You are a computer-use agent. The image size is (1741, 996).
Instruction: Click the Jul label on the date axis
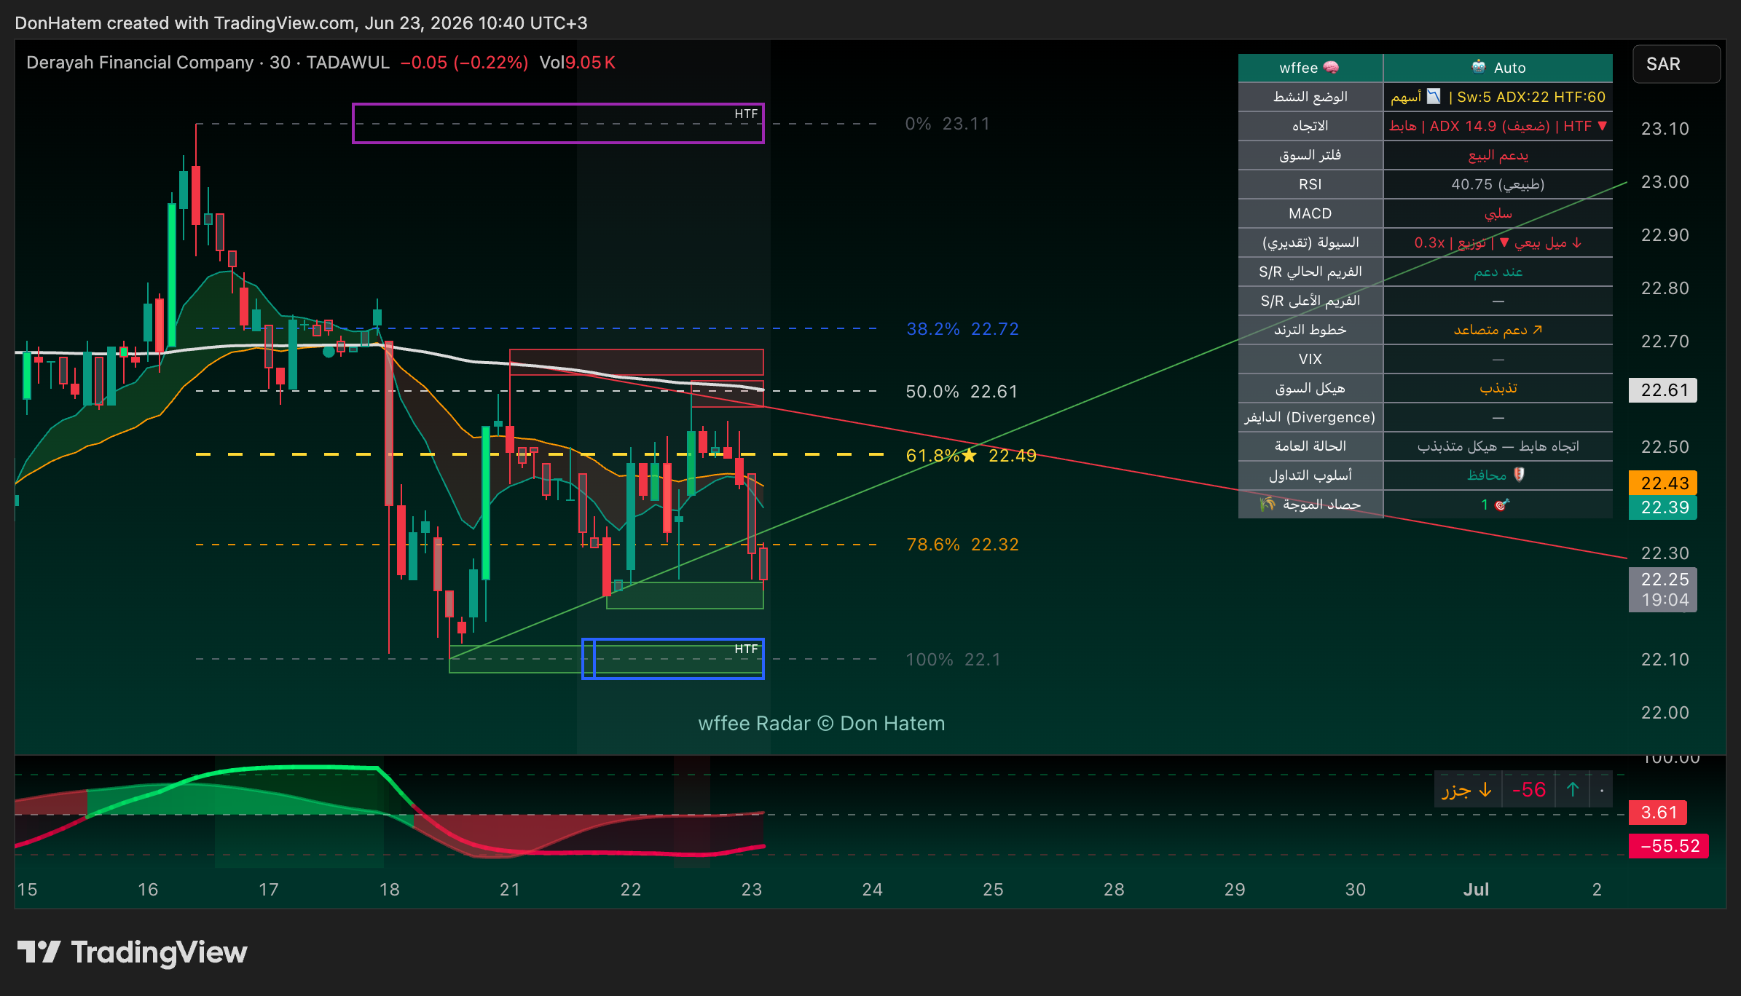pyautogui.click(x=1476, y=889)
